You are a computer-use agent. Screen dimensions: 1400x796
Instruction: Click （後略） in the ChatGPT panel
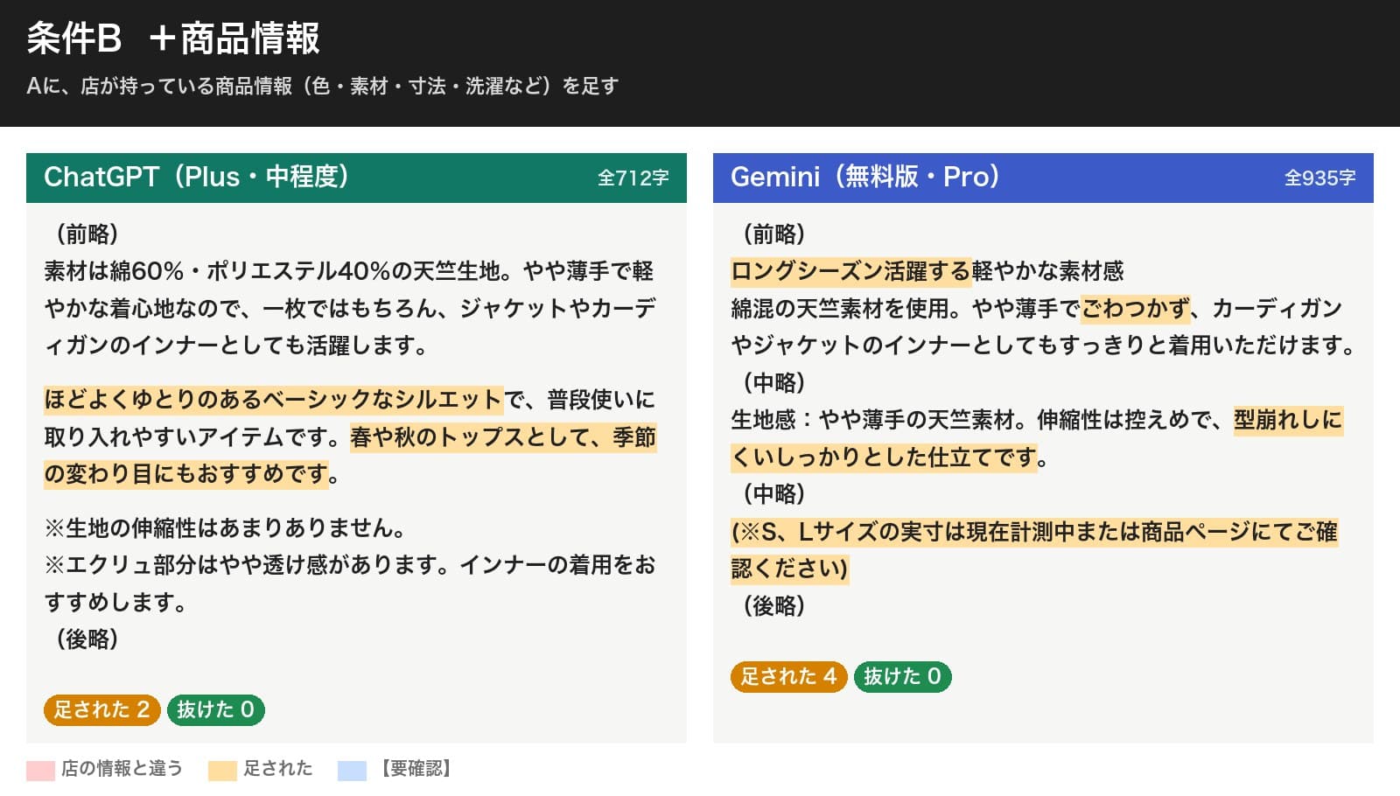(x=87, y=639)
